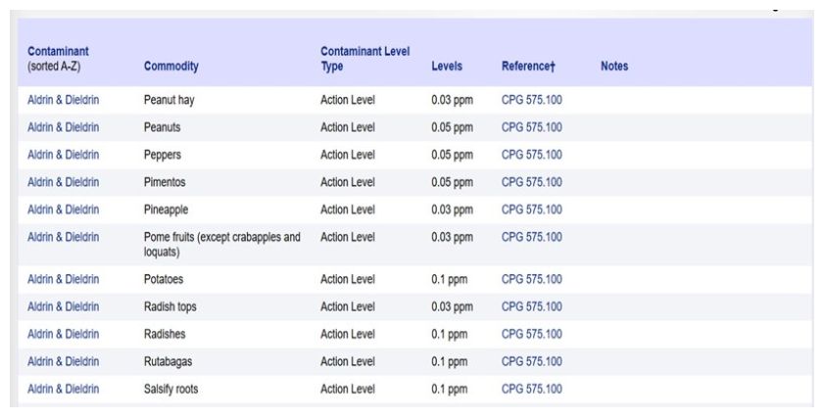Select Aldrin & Dieldrin in Pimentos row
The height and width of the screenshot is (418, 824).
point(63,182)
